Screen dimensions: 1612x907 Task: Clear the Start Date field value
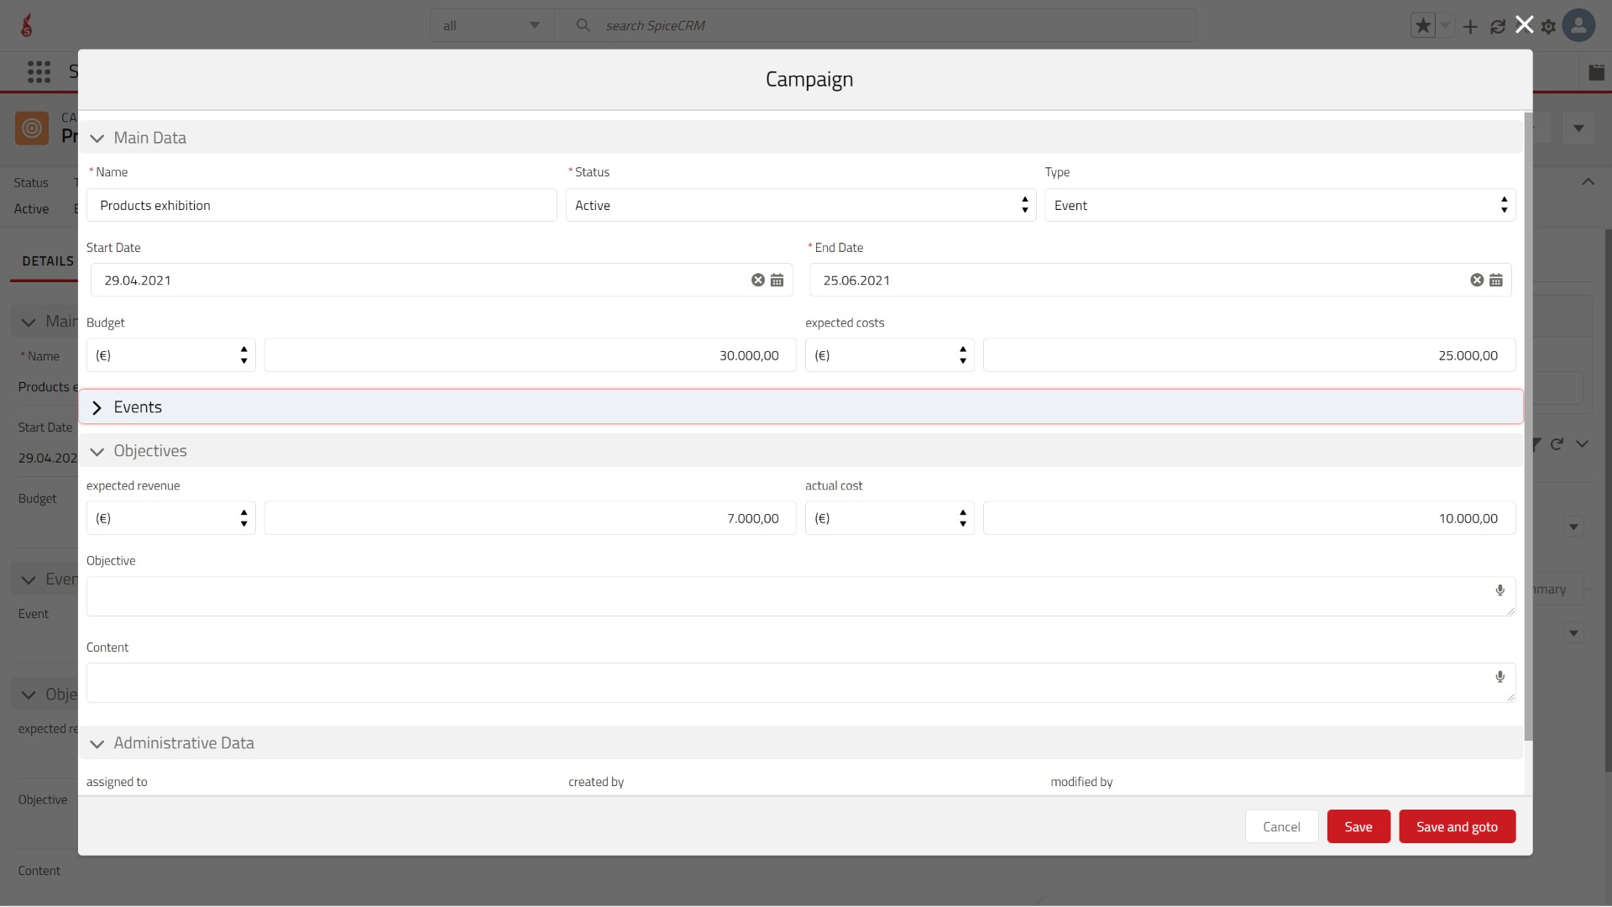click(757, 280)
